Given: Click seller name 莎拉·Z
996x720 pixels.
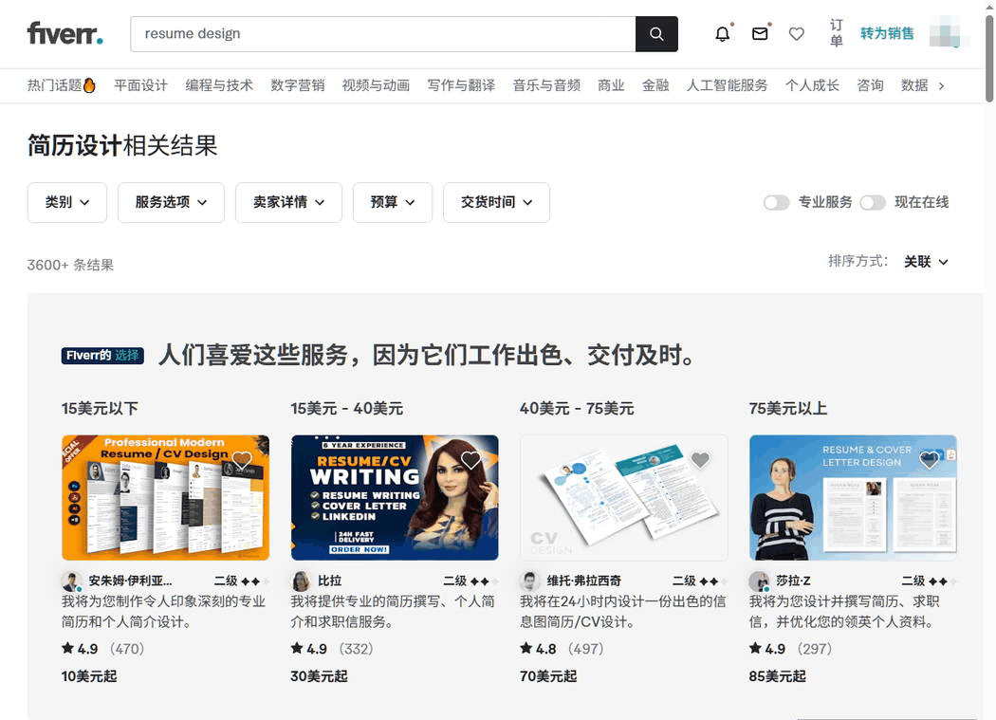Looking at the screenshot, I should pos(793,581).
